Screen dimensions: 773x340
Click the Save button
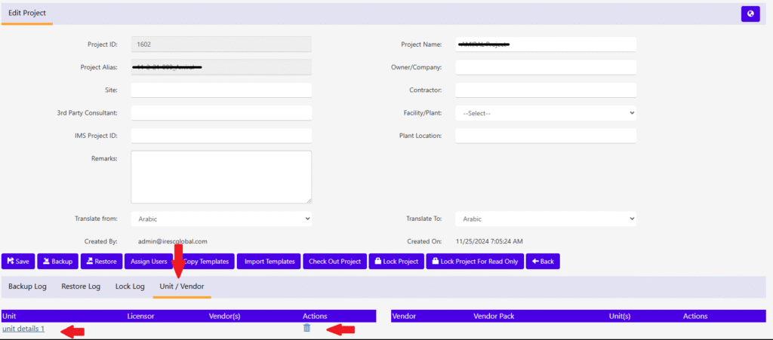[x=18, y=261]
